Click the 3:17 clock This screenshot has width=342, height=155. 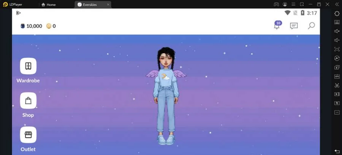click(312, 13)
